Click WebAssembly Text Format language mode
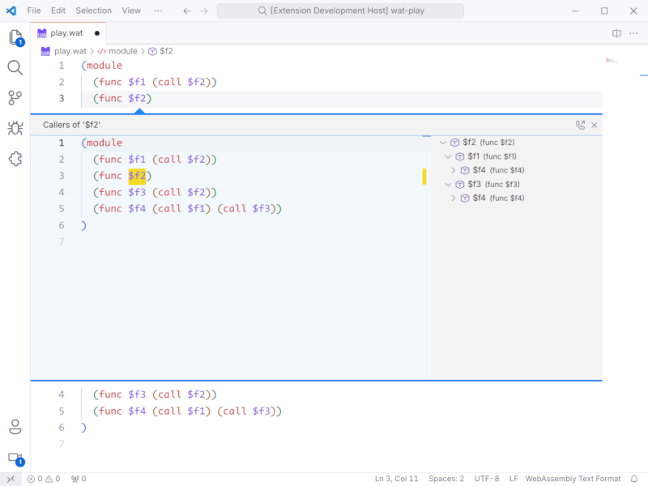The image size is (648, 486). point(573,479)
